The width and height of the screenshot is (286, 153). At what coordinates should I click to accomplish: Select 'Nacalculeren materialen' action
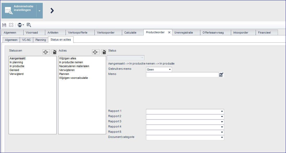pos(74,66)
